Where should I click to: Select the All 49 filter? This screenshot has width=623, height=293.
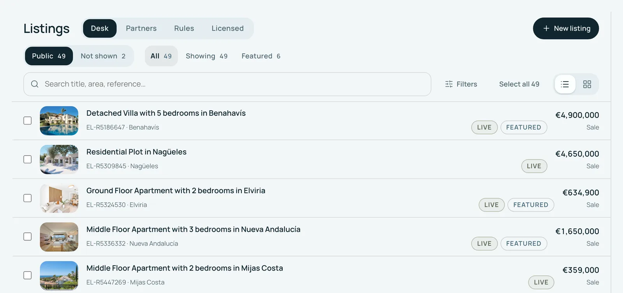click(x=161, y=56)
